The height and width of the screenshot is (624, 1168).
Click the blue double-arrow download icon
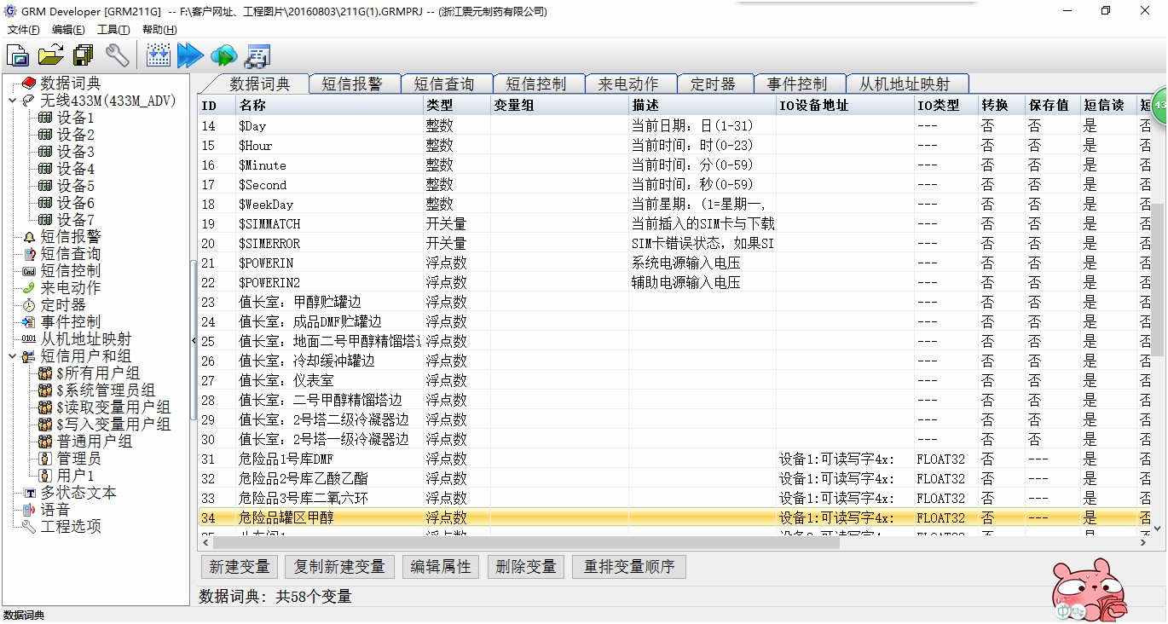click(x=190, y=55)
